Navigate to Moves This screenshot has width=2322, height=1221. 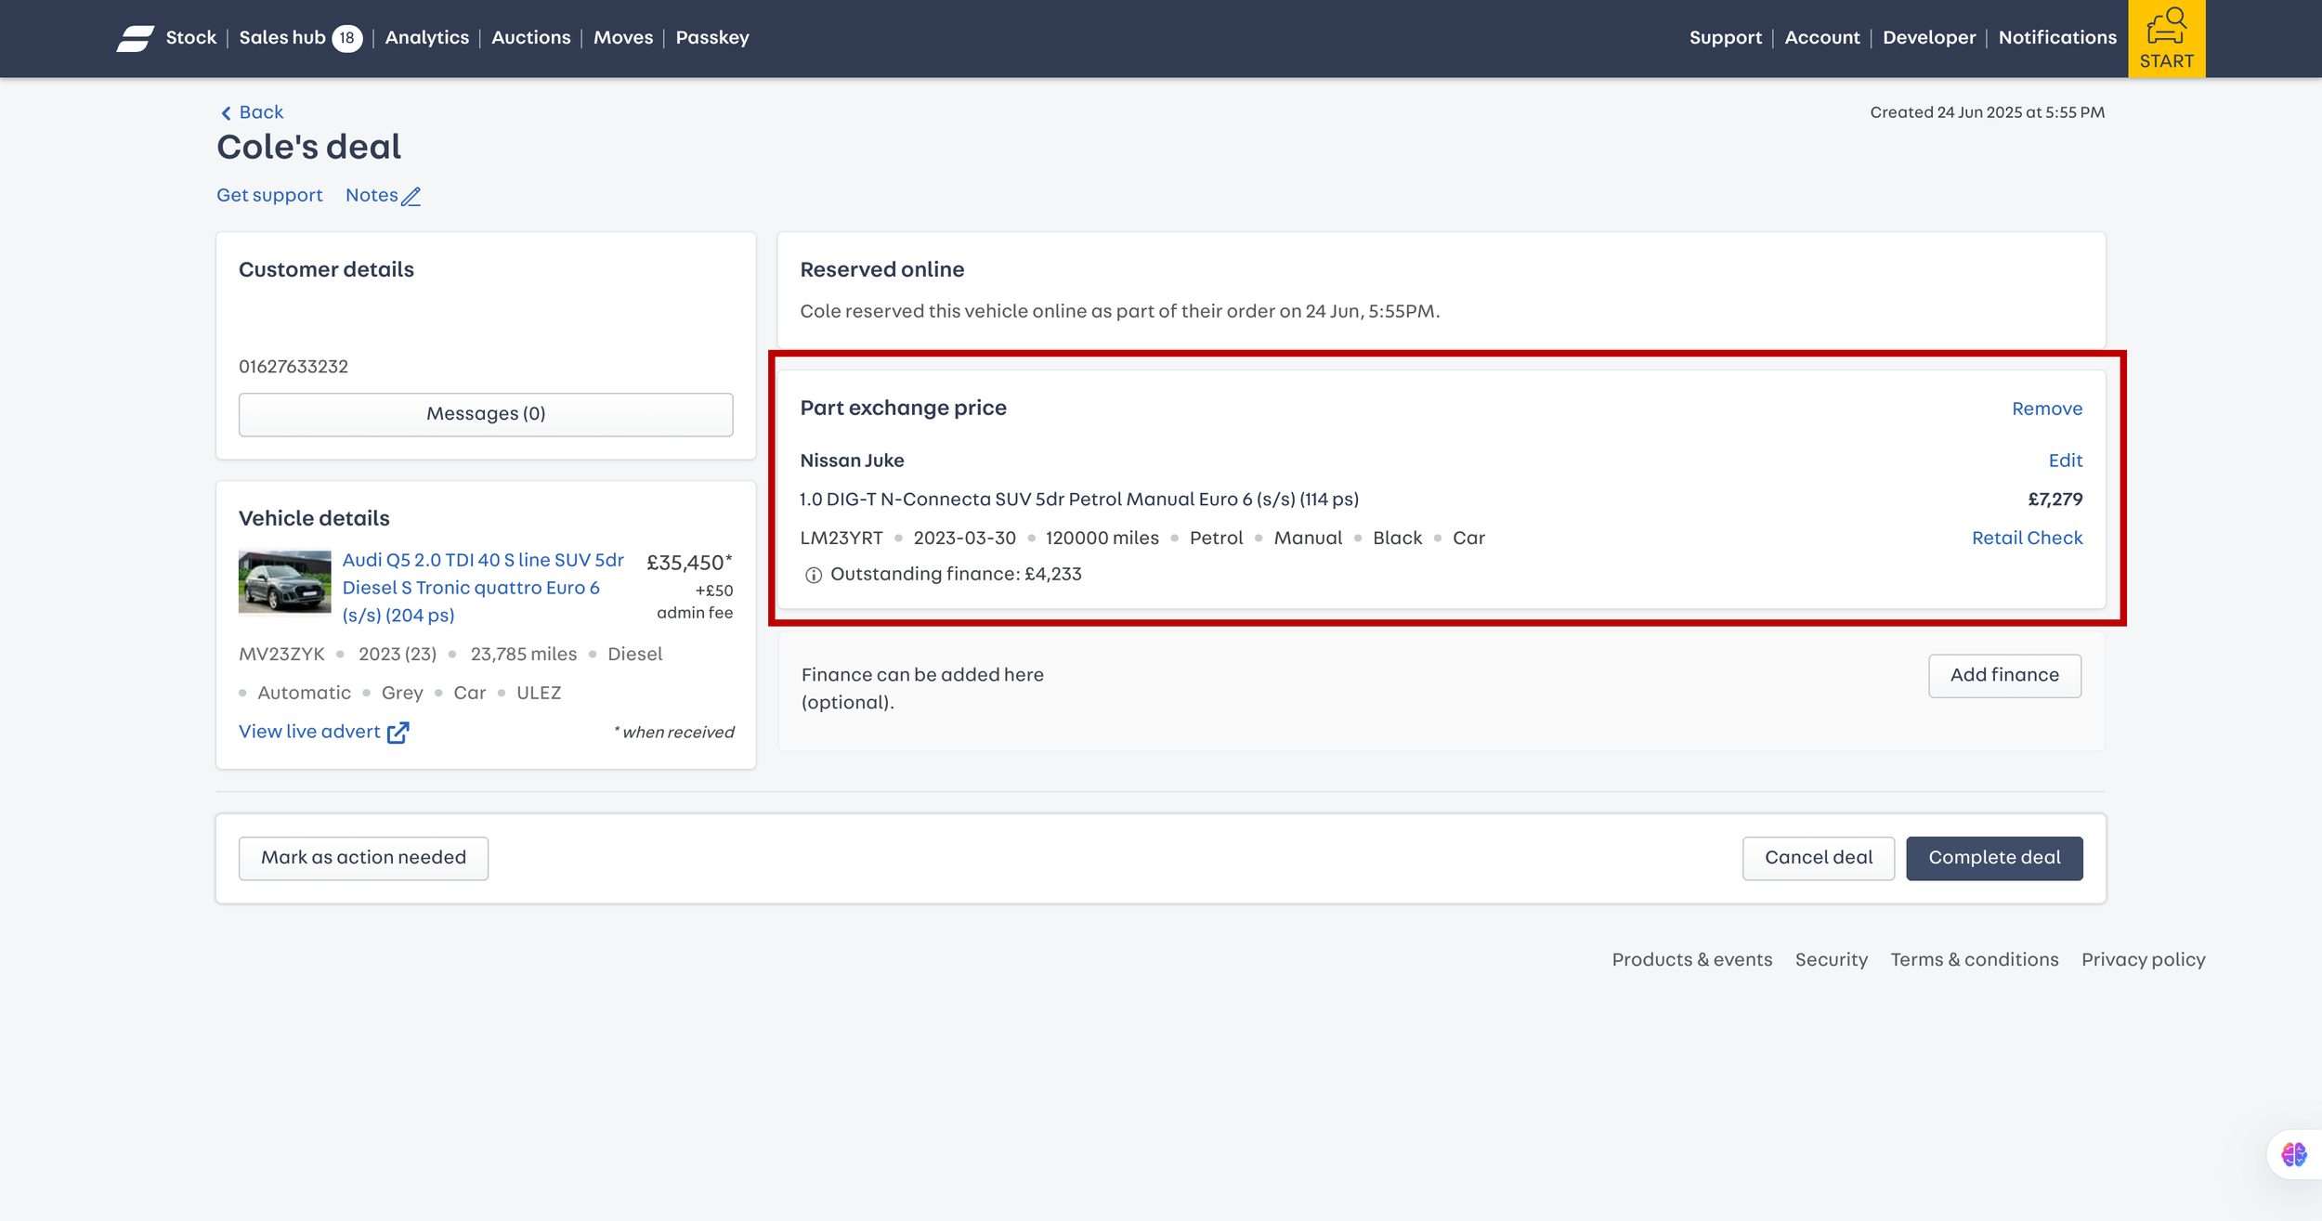[623, 38]
